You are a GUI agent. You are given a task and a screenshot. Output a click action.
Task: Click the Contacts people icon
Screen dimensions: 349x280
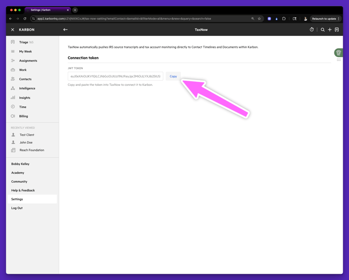pyautogui.click(x=13, y=79)
